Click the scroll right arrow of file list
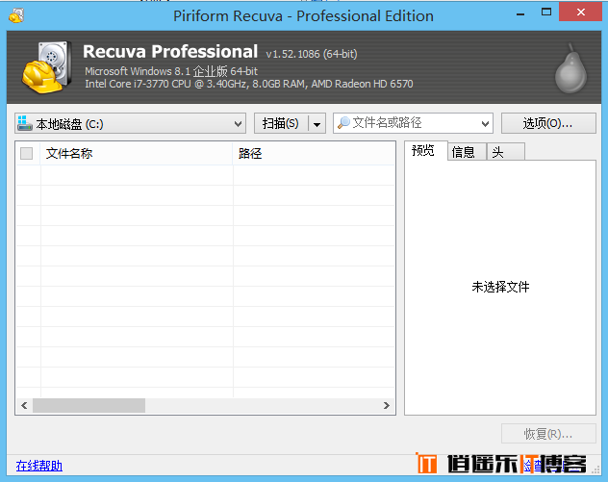This screenshot has height=482, width=608. [386, 406]
